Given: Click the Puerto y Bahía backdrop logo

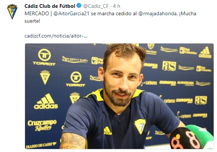Looking at the screenshot, I should [75, 59].
